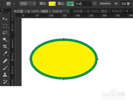Viewport: 133px width, 103px height.
Task: Select the Clone Stamp tool
Action: (x=5, y=75)
